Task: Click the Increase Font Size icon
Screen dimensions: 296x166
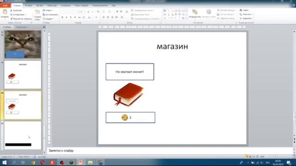Action: click(x=88, y=12)
